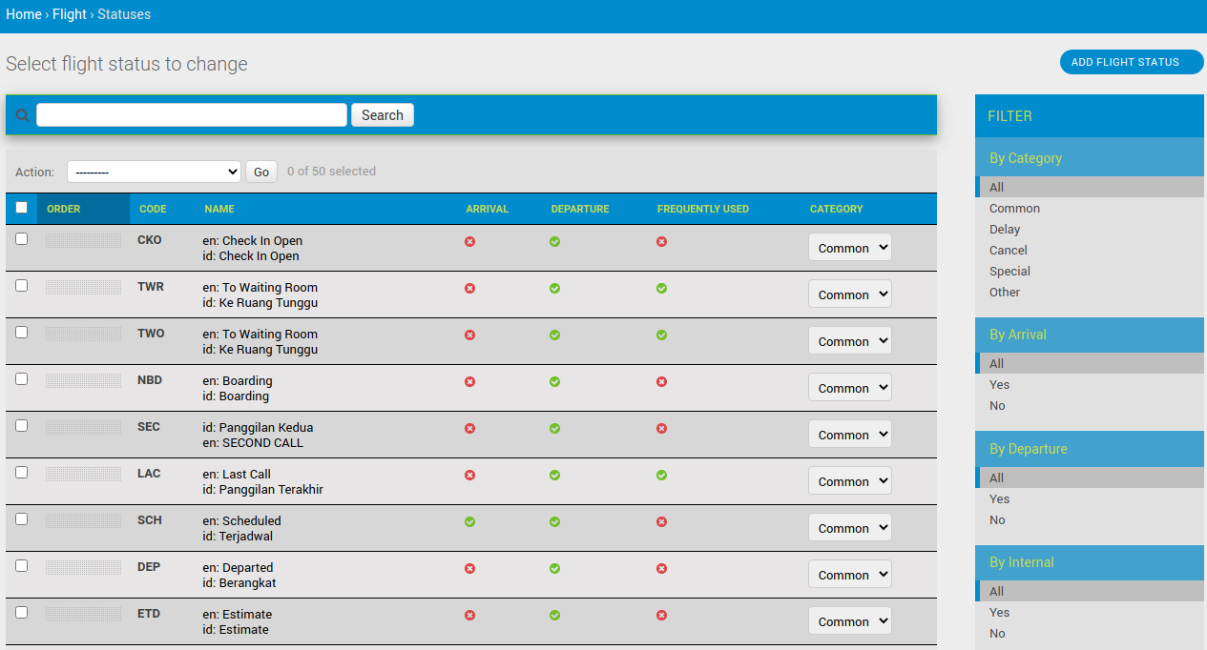Click the magnifier icon beside the search field
This screenshot has height=650, width=1207.
(x=22, y=115)
